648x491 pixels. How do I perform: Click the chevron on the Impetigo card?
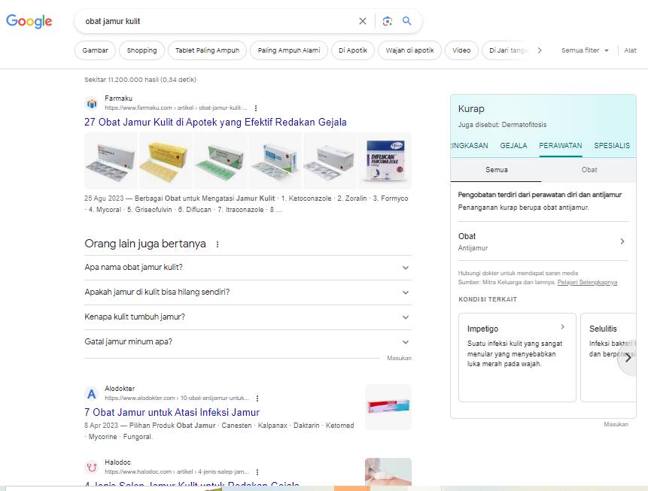[x=562, y=326]
